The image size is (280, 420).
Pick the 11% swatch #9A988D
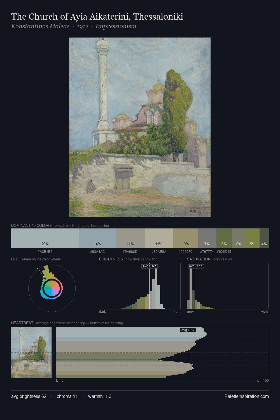[130, 238]
